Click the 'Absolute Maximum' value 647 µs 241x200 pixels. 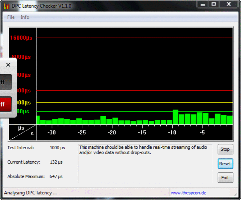tap(56, 176)
